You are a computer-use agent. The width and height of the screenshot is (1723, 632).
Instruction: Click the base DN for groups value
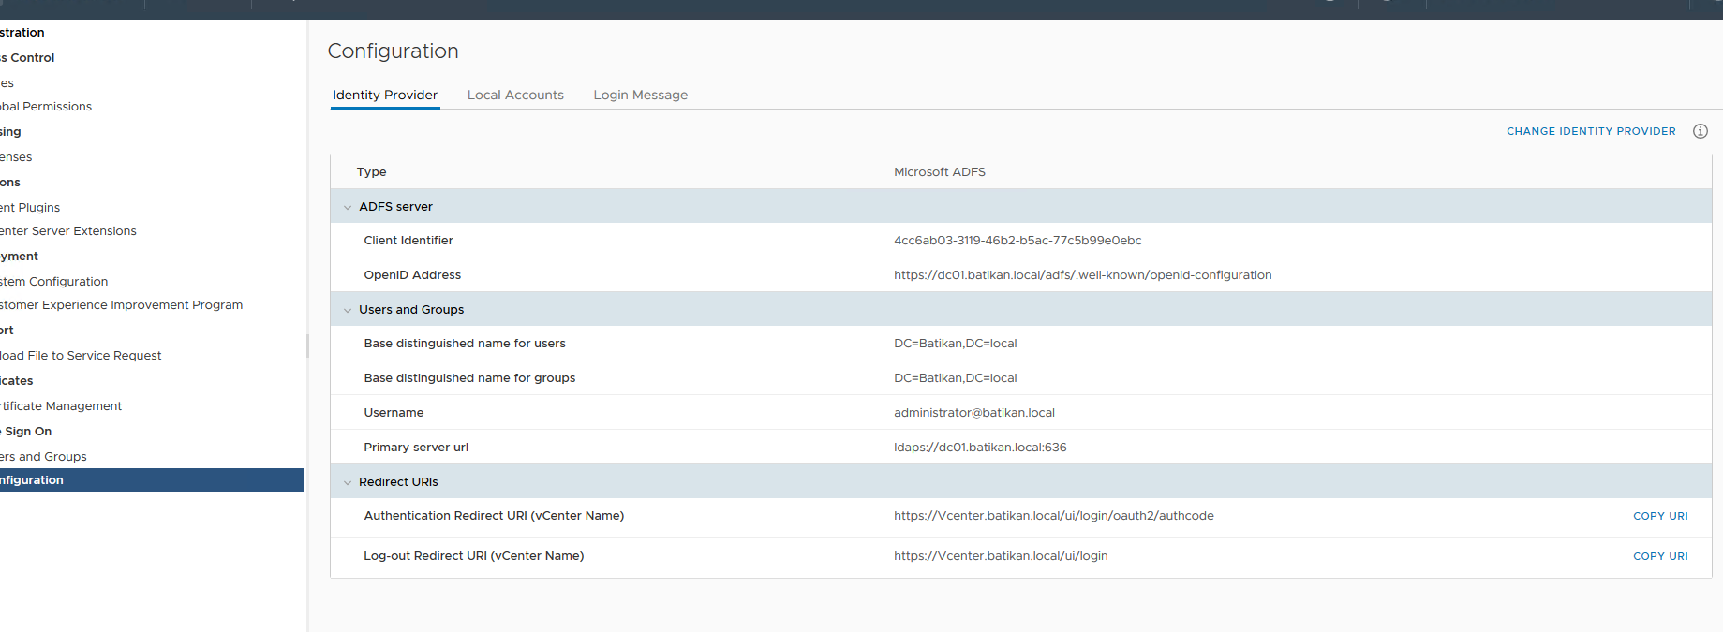pyautogui.click(x=955, y=378)
